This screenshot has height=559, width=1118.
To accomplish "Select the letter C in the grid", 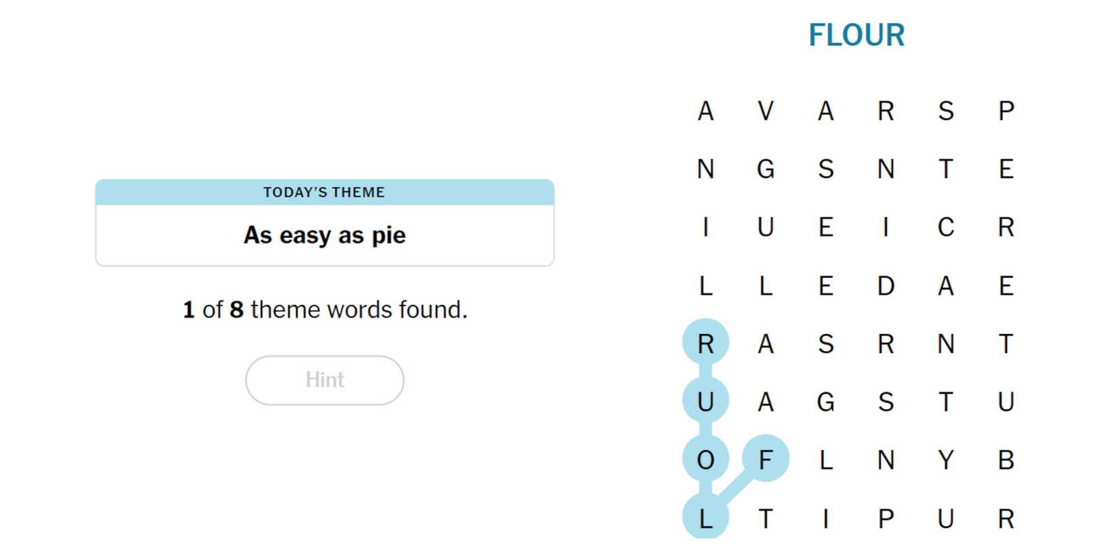I will (946, 227).
